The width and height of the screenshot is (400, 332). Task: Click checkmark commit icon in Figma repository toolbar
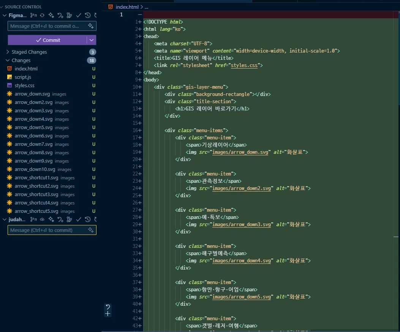click(x=79, y=15)
